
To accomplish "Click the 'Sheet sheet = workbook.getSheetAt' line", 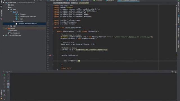I will [78, 44].
